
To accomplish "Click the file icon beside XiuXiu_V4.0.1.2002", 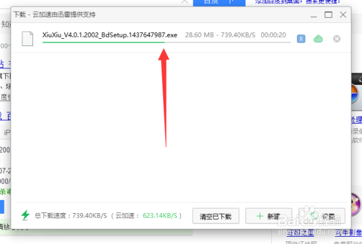I will pos(28,39).
